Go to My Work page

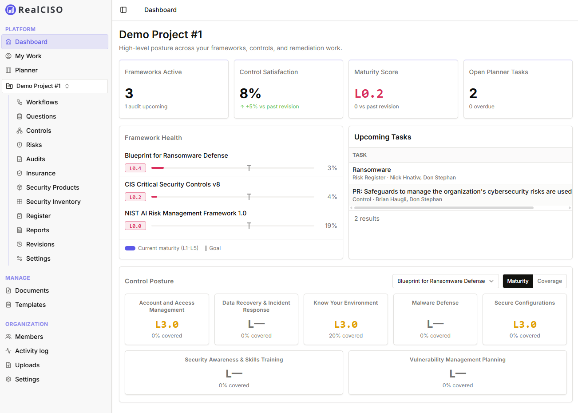click(55, 56)
